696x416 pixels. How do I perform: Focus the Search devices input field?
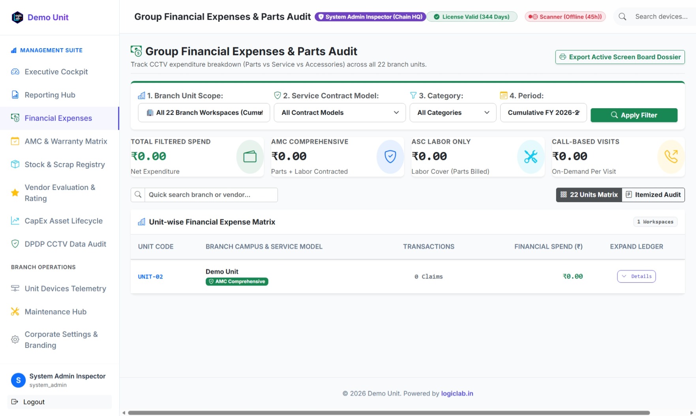(661, 17)
